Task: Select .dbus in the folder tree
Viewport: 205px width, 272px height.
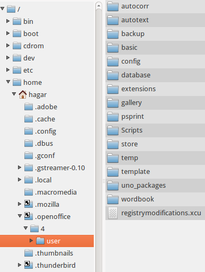Action: 44,143
